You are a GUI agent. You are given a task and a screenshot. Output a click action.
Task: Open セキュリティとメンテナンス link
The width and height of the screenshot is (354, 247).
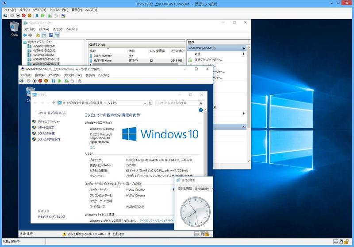(x=51, y=217)
